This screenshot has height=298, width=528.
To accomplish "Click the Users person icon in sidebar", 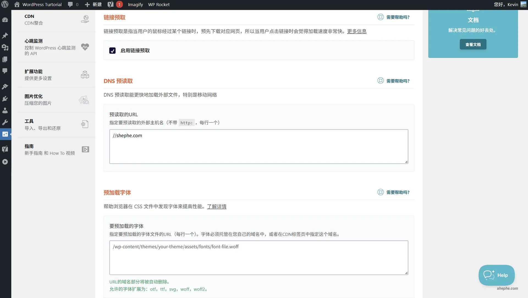I will click(5, 111).
